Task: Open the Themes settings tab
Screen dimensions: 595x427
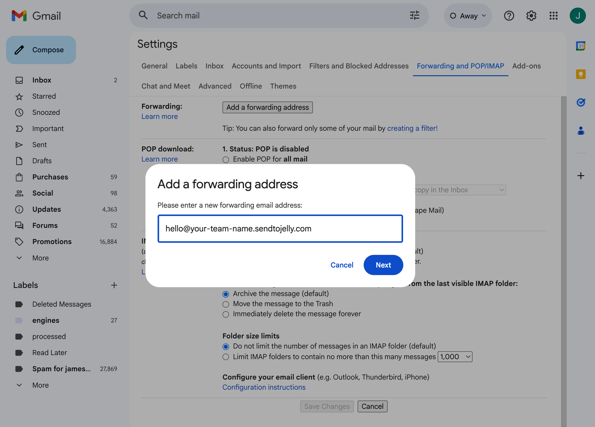Action: point(283,86)
